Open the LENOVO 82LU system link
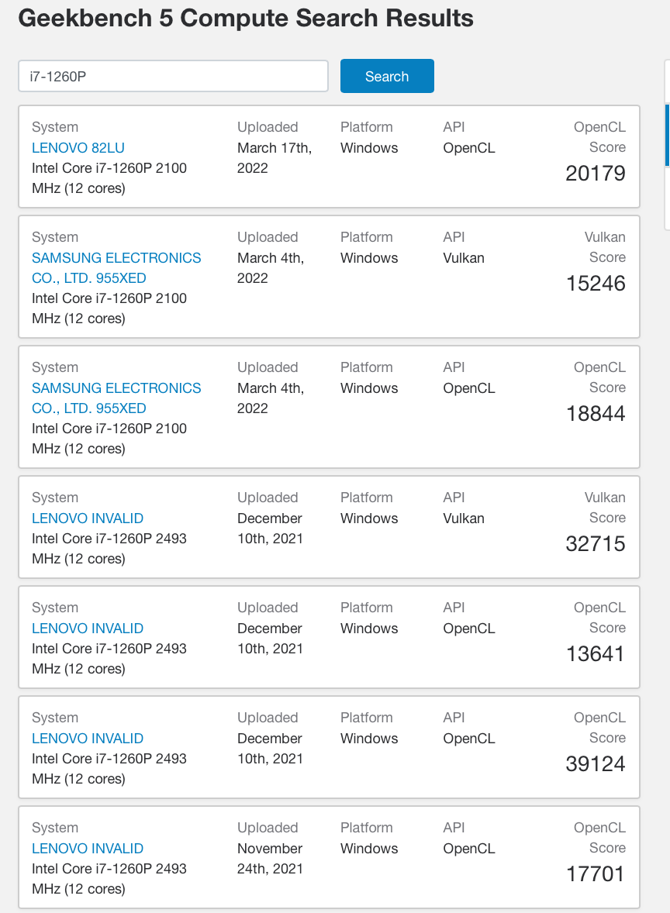The height and width of the screenshot is (913, 670). (x=78, y=147)
